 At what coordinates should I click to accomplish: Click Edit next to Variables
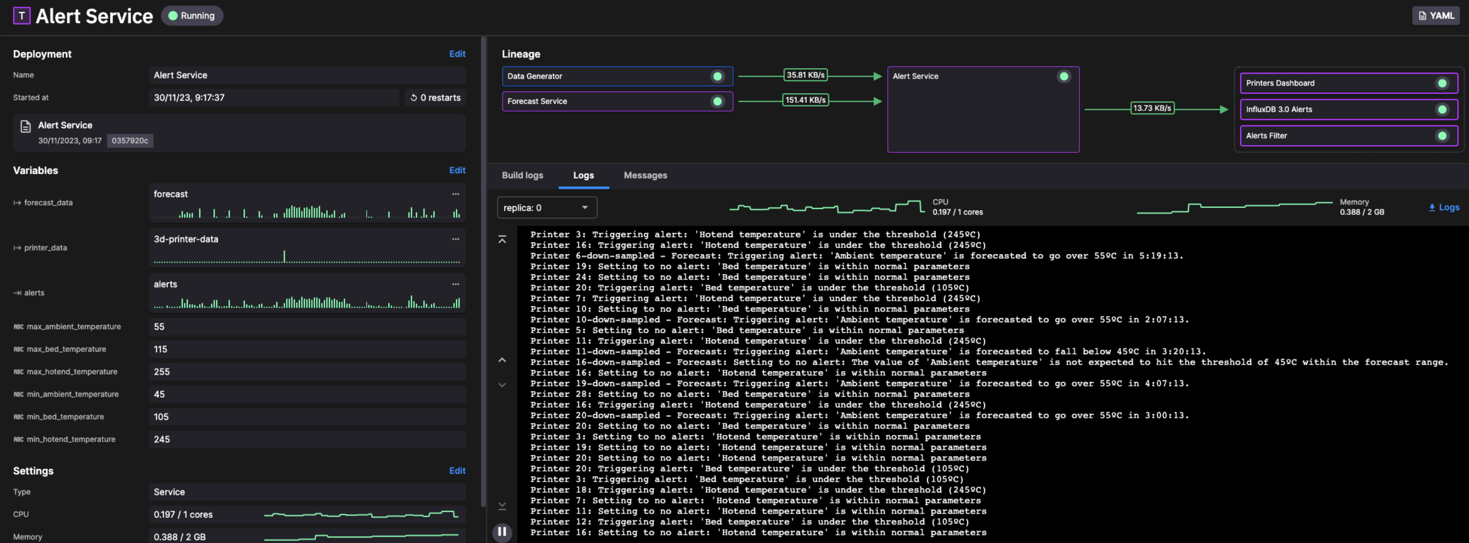pos(457,170)
